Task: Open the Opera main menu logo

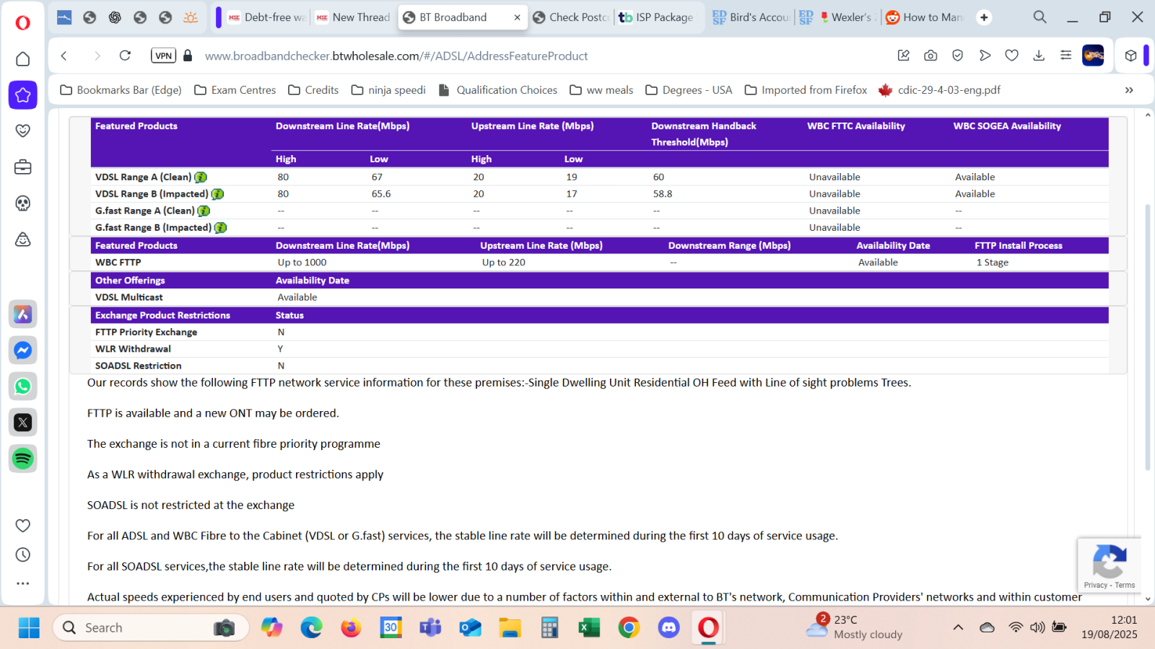Action: tap(23, 23)
